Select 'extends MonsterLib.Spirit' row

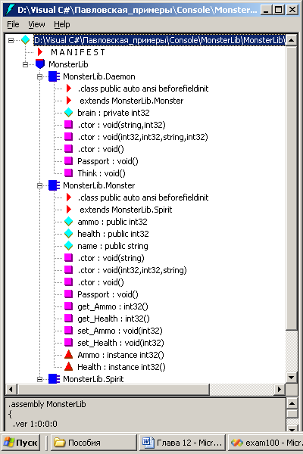click(x=126, y=210)
